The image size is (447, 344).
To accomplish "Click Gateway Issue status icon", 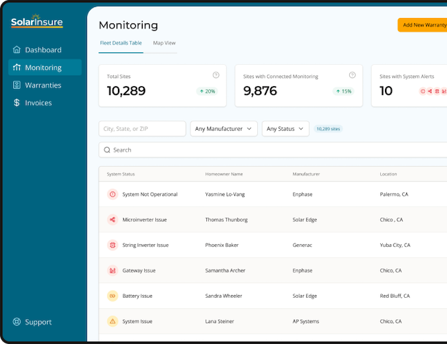I will coord(112,270).
